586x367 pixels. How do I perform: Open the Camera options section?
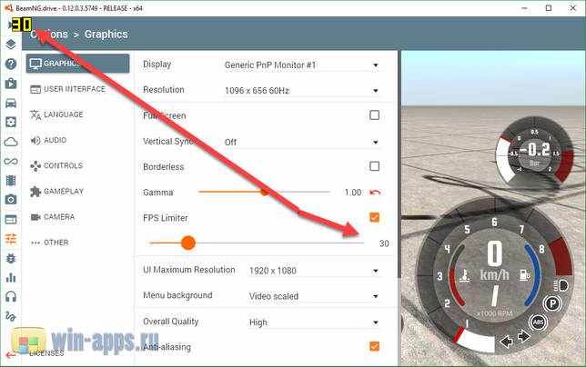tap(77, 217)
